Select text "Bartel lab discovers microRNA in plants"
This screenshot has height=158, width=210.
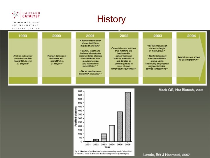click(90, 73)
